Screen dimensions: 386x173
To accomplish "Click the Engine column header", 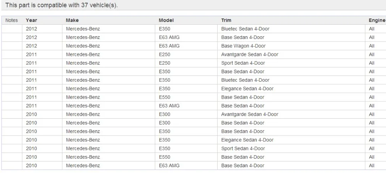I will (377, 20).
